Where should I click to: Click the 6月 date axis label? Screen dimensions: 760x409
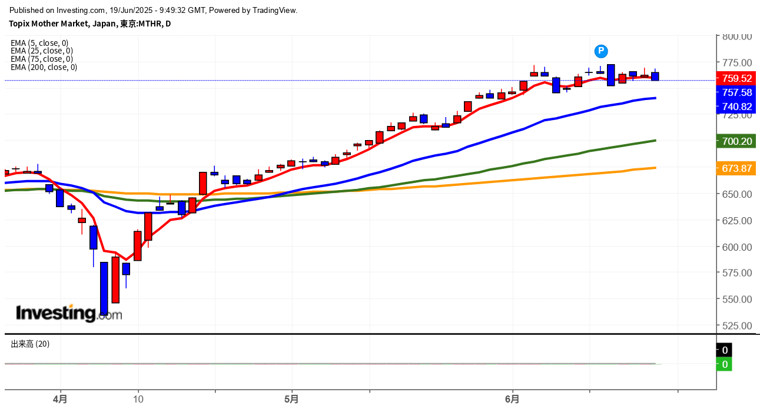pos(512,398)
